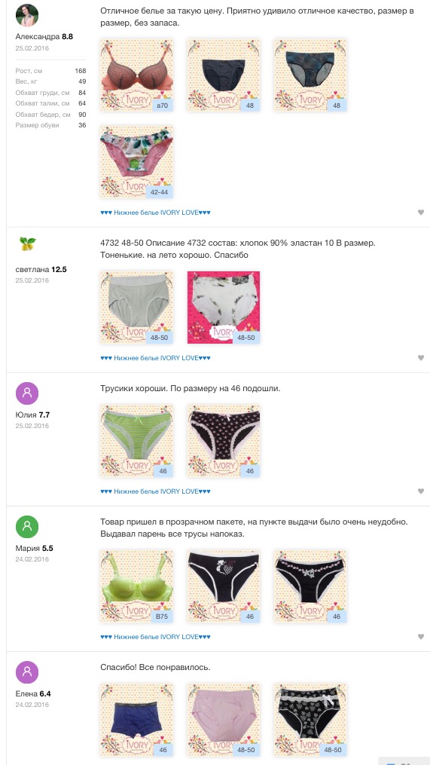Open the IVORY LOVE link under Мария's review
This screenshot has height=765, width=430.
click(x=156, y=637)
